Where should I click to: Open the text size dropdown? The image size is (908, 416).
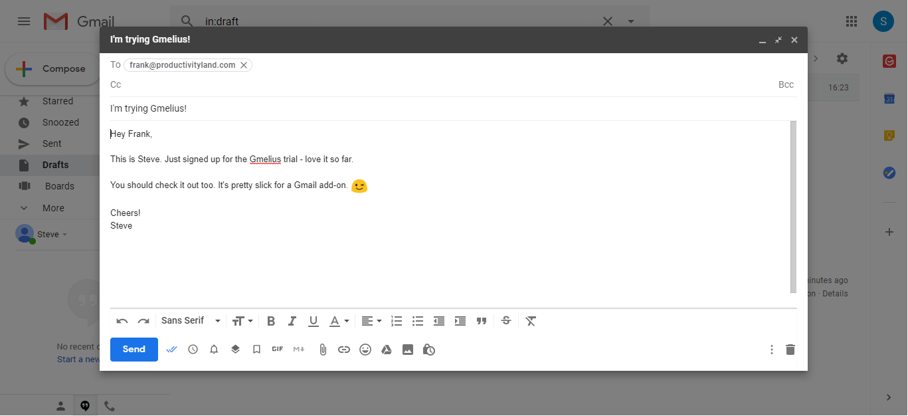(x=242, y=321)
